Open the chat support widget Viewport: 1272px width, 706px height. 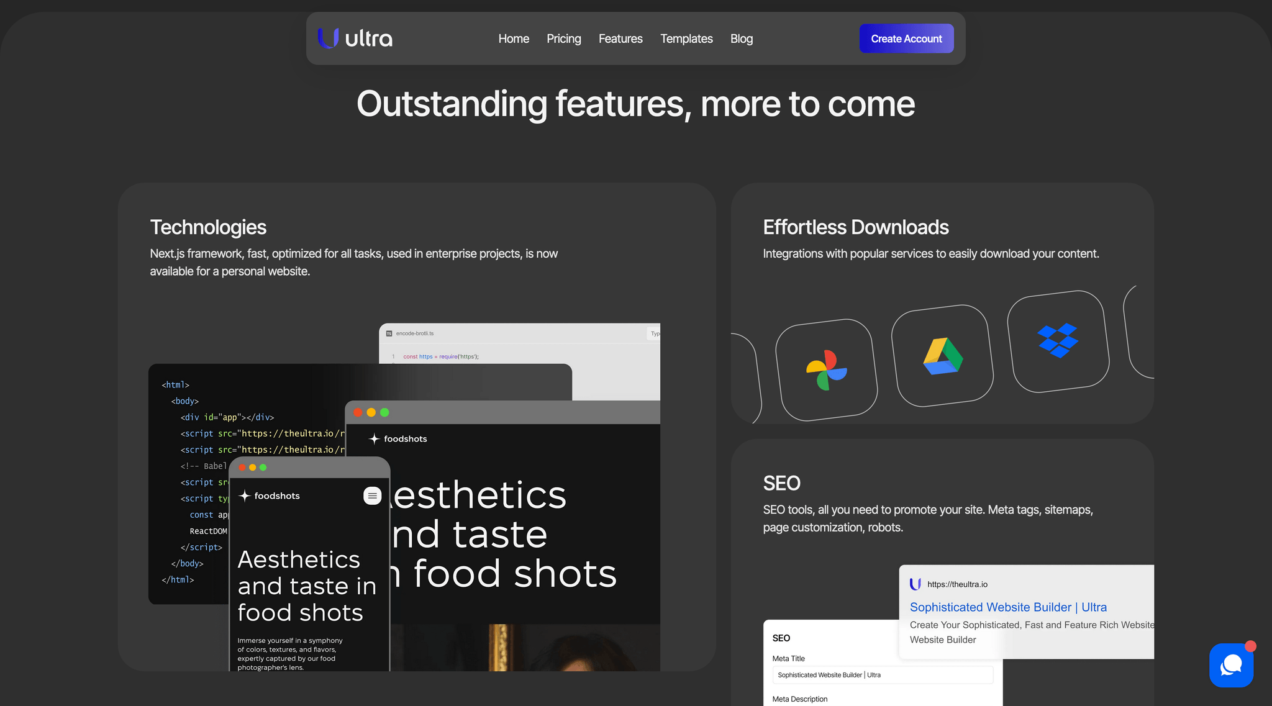point(1231,665)
